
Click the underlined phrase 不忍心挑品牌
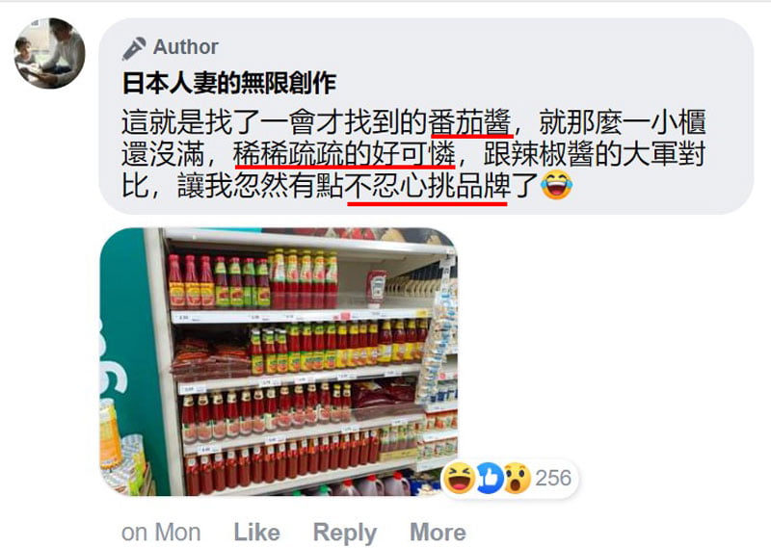click(x=427, y=186)
